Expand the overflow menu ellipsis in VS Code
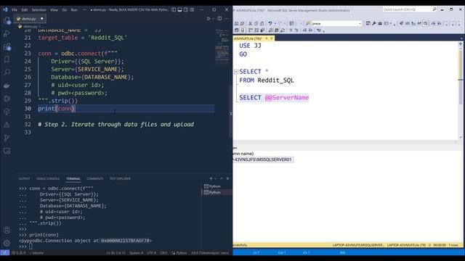Screen dimensions: 465x261 pyautogui.click(x=84, y=9)
